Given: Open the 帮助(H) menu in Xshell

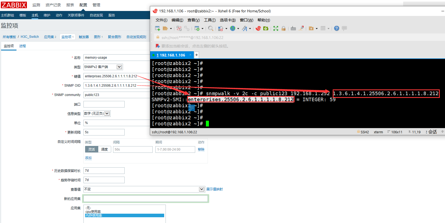Looking at the screenshot, I should pyautogui.click(x=264, y=20).
